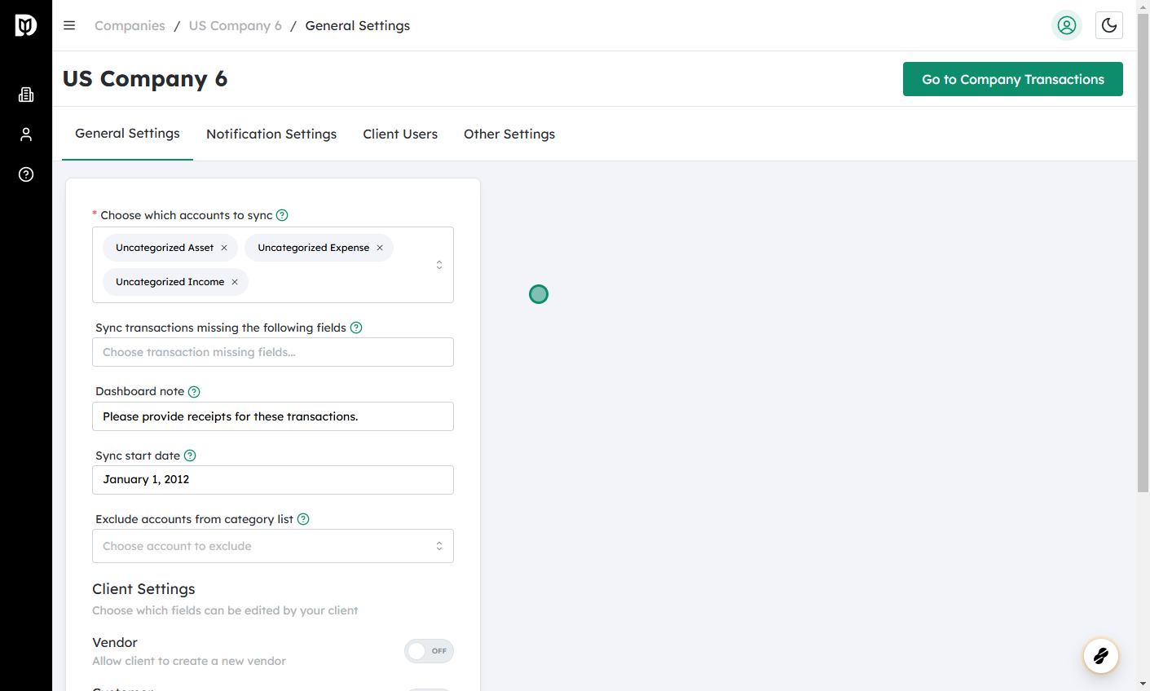Click the hamburger menu icon
The image size is (1150, 691).
69,25
